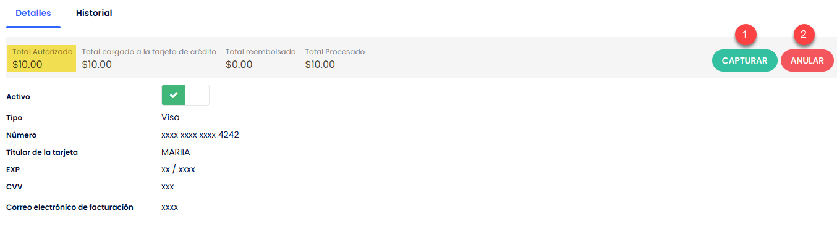837x232 pixels.
Task: Click the red number 2 annotation badge
Action: coord(804,35)
